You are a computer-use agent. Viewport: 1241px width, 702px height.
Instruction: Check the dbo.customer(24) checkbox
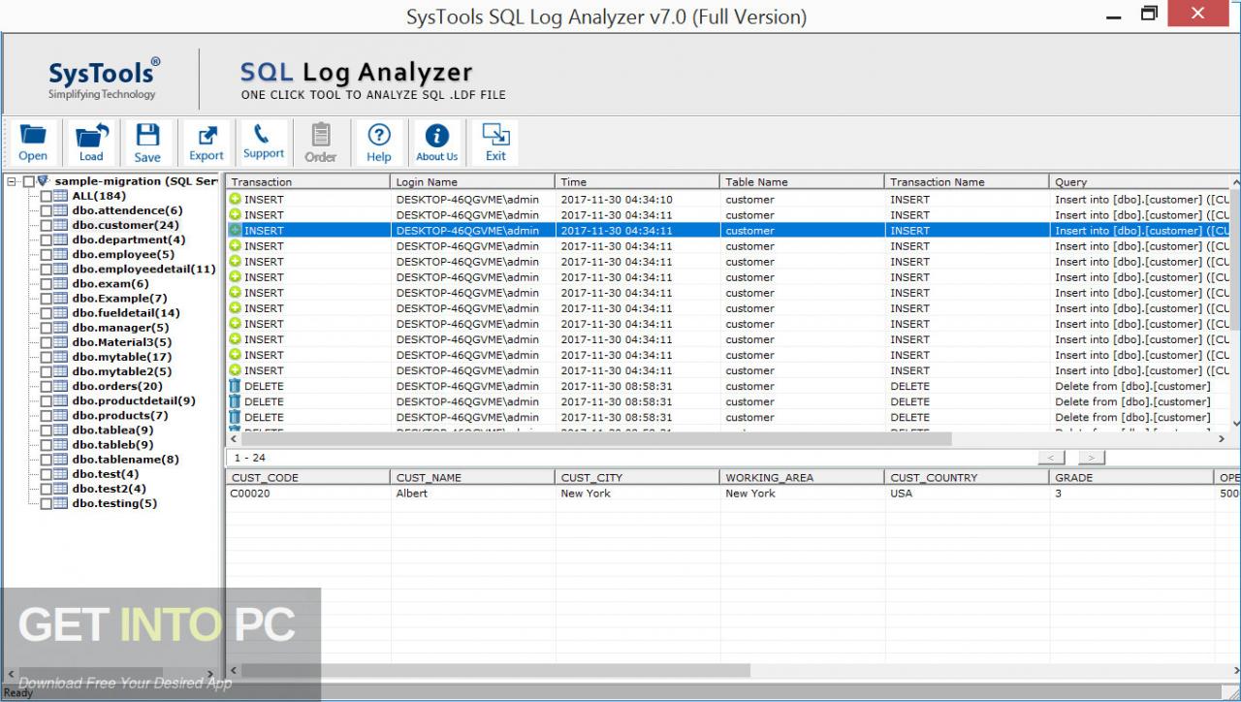46,225
